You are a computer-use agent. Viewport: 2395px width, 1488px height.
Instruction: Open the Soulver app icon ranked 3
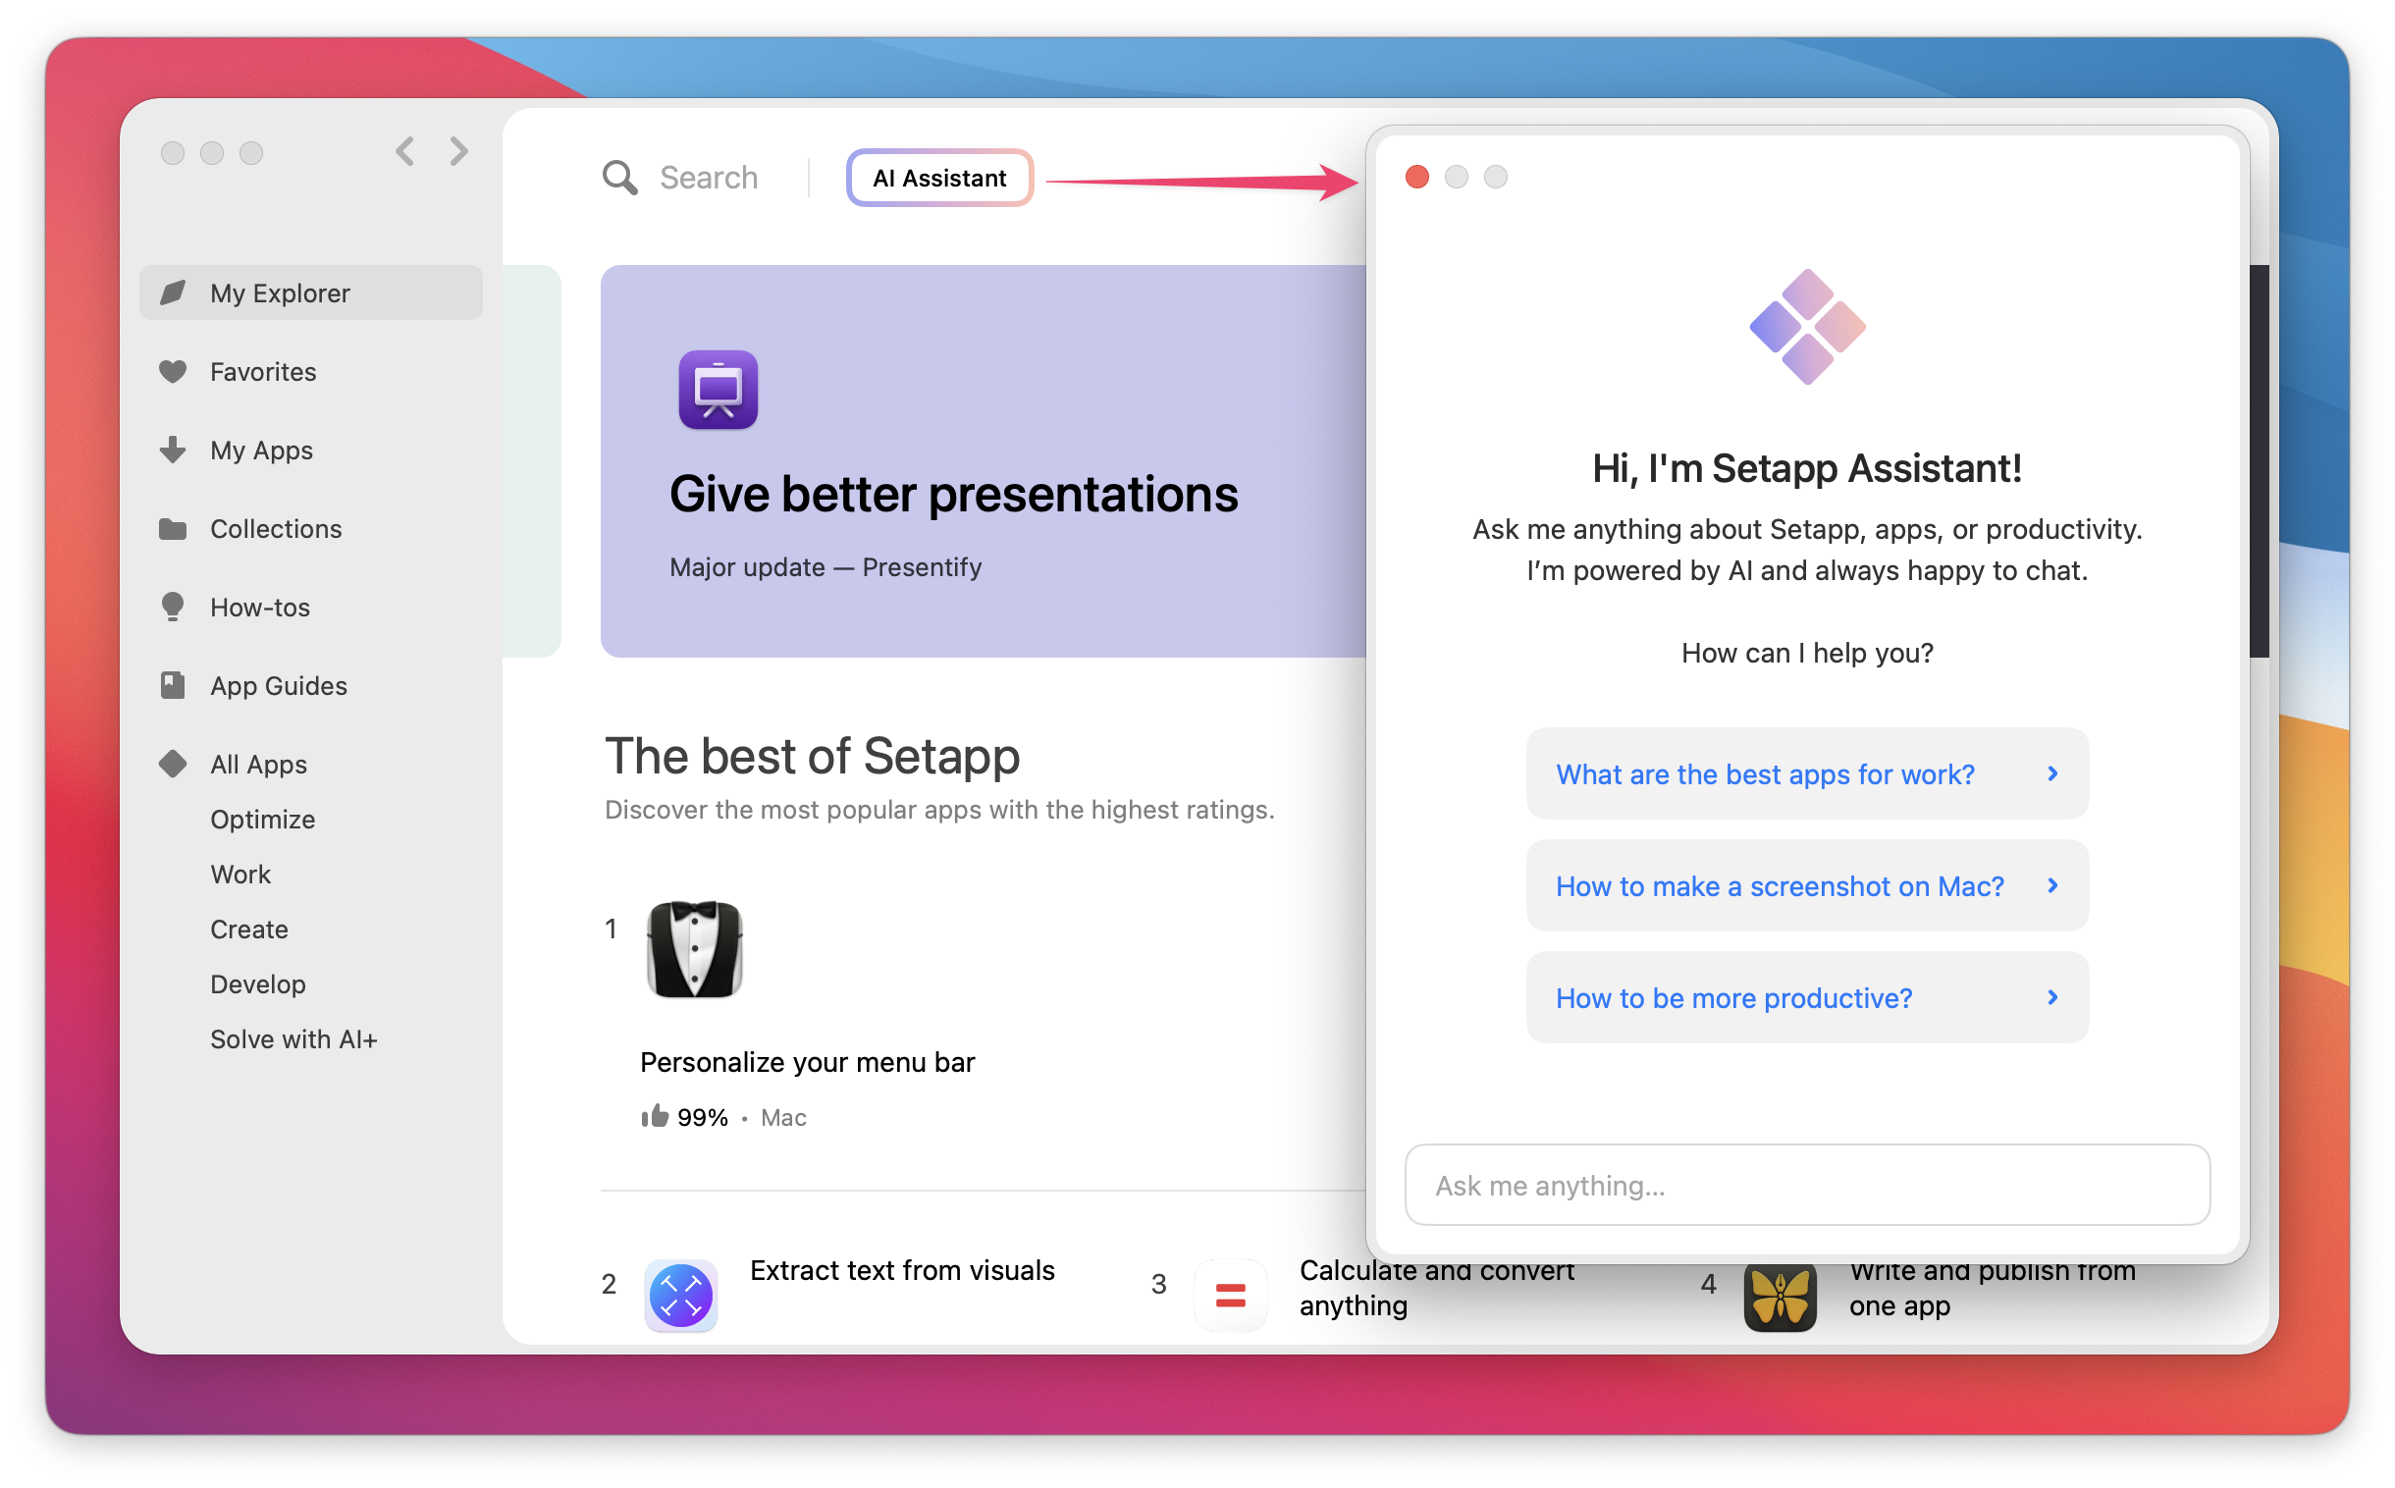pos(1231,1297)
